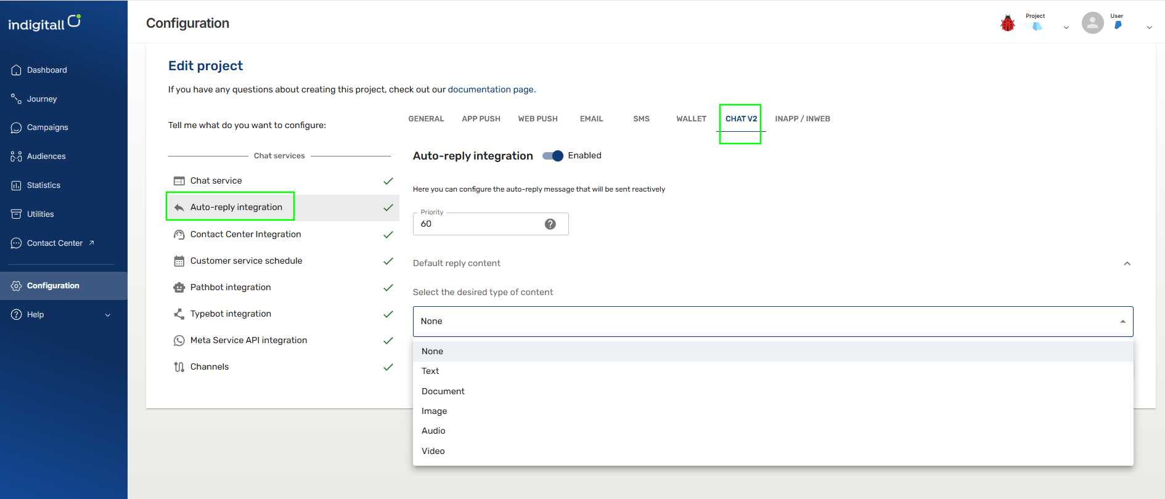Click the Customer service schedule calendar icon
Viewport: 1165px width, 499px height.
pos(179,261)
